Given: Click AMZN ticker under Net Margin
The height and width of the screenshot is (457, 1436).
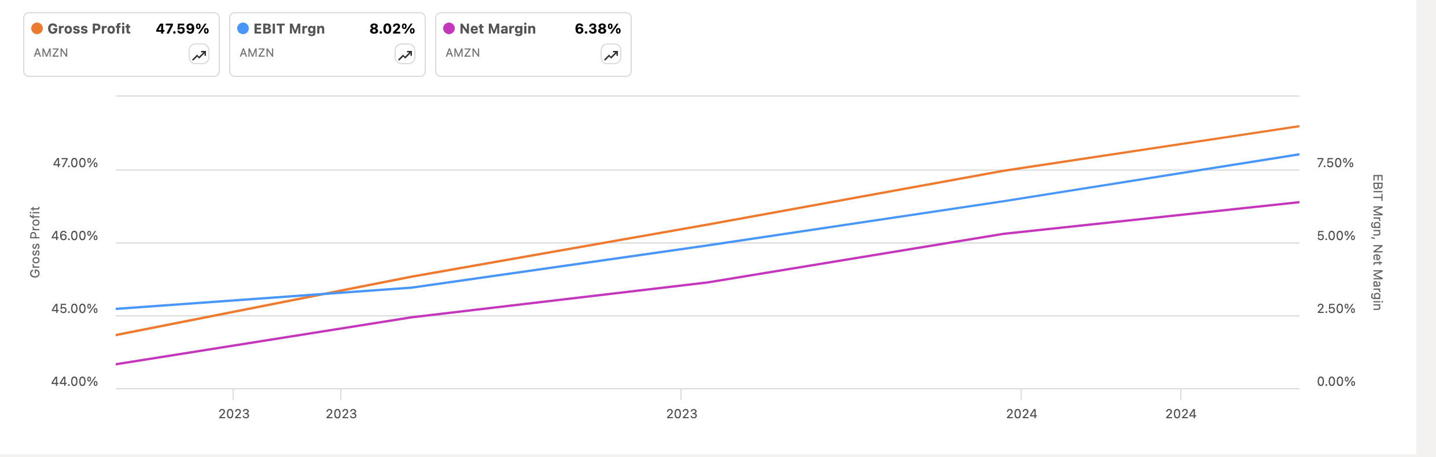Looking at the screenshot, I should 463,53.
